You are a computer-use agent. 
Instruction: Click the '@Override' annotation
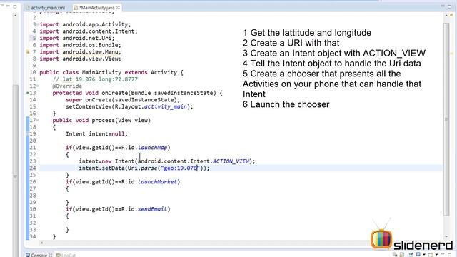pyautogui.click(x=67, y=86)
